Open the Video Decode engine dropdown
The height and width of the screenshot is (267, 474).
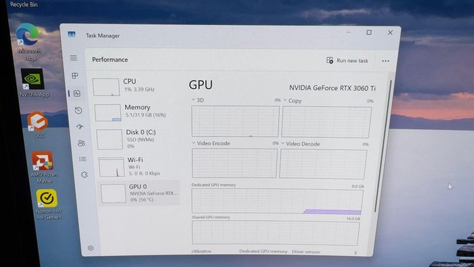(x=301, y=144)
